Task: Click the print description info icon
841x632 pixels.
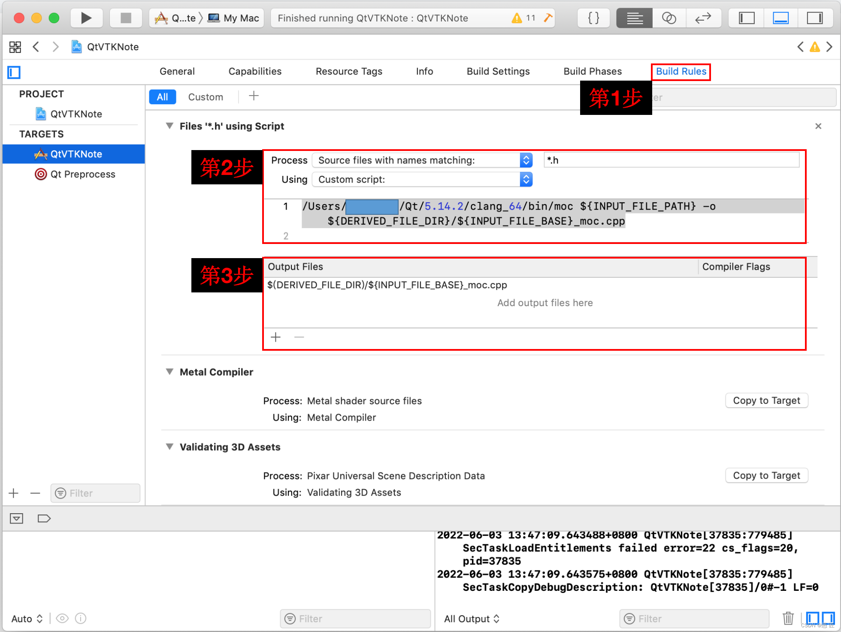Action: [x=81, y=618]
